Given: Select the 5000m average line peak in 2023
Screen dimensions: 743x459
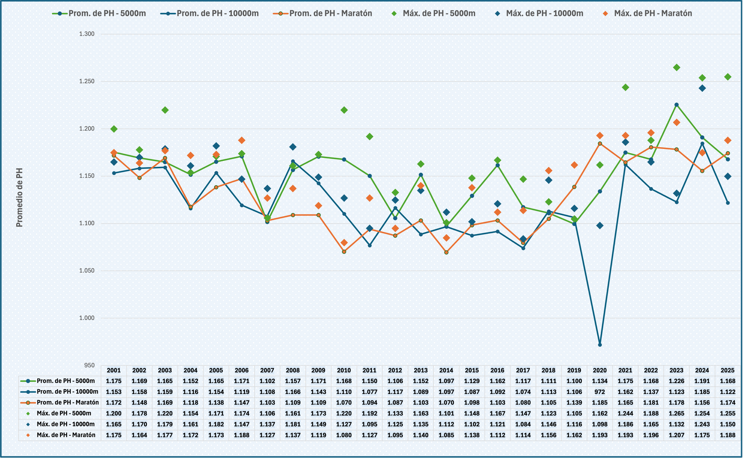Looking at the screenshot, I should [x=676, y=105].
